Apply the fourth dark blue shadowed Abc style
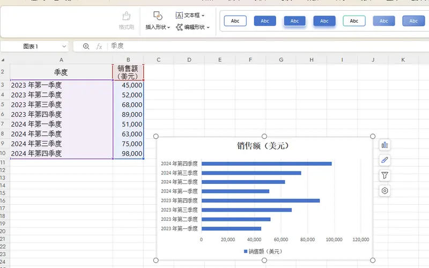429x268 pixels. click(324, 21)
